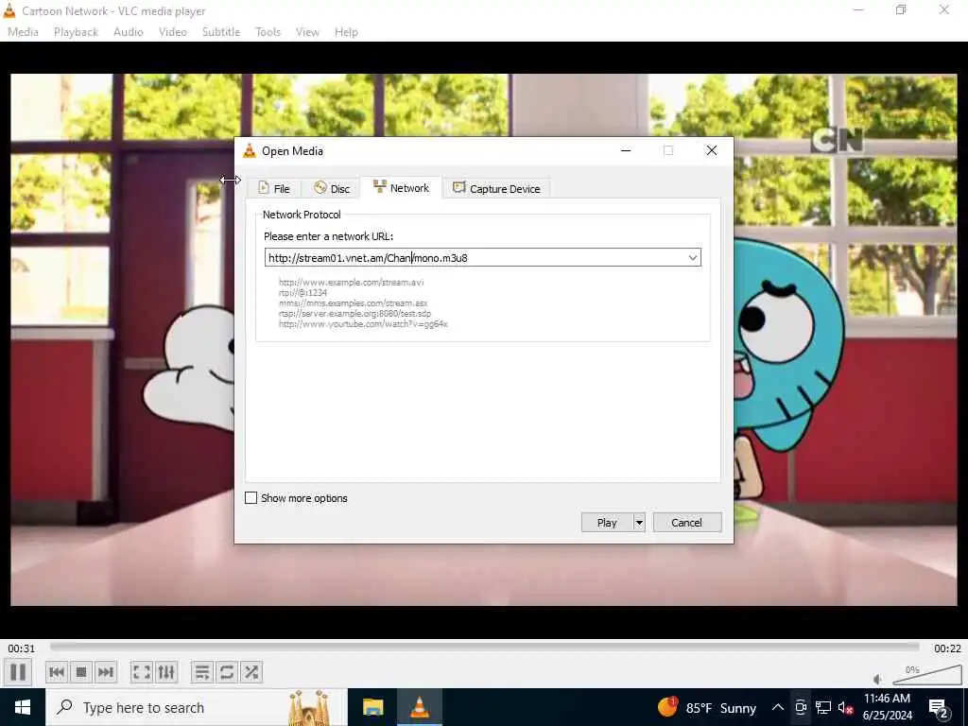Open the clock and calendar

887,707
